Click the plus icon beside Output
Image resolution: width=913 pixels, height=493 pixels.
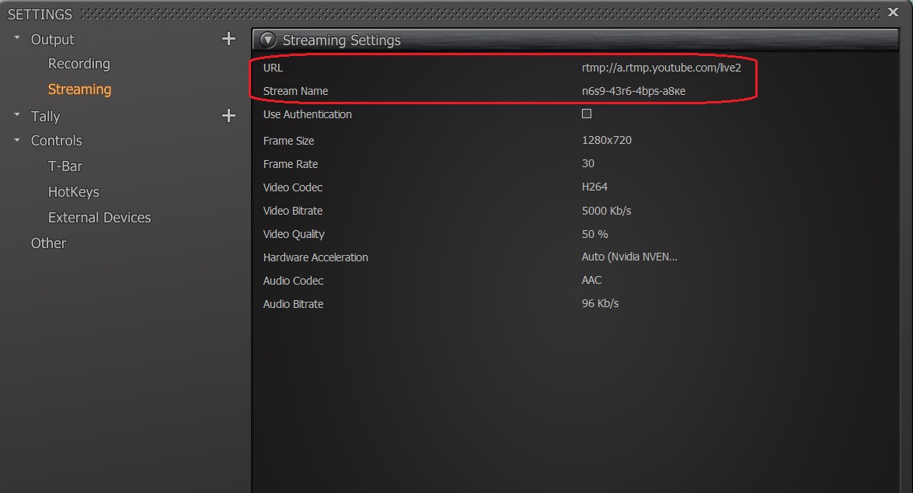228,39
